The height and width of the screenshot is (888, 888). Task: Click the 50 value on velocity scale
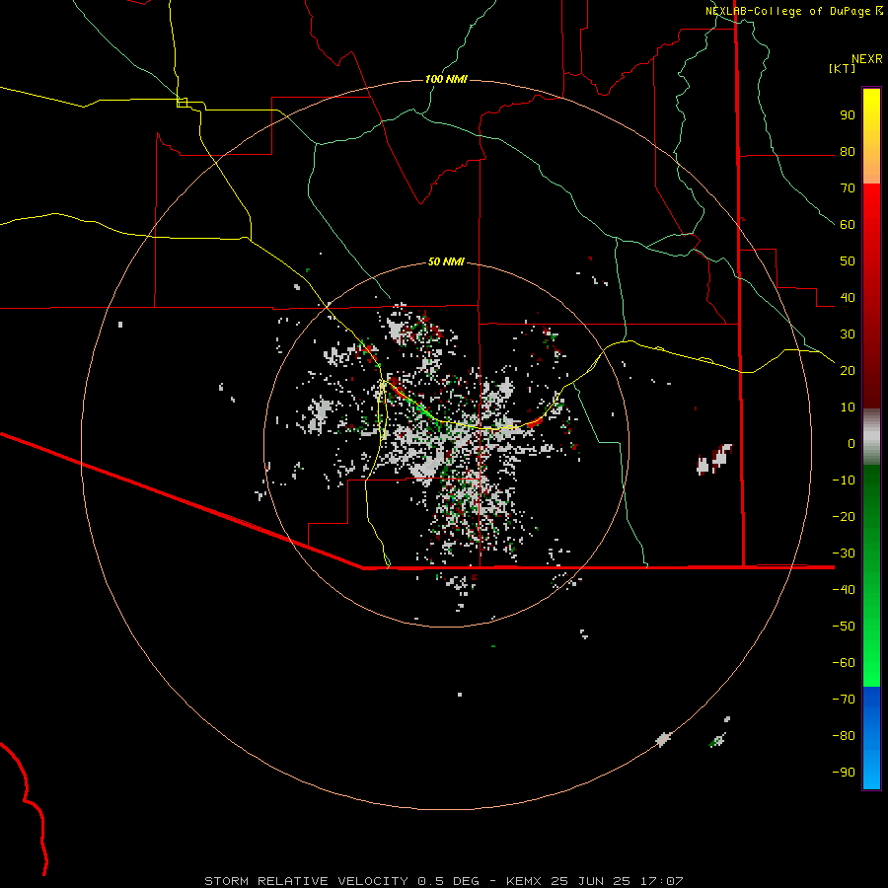pyautogui.click(x=848, y=261)
